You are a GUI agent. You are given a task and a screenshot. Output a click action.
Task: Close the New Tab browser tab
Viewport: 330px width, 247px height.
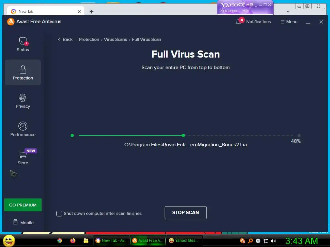(79, 12)
